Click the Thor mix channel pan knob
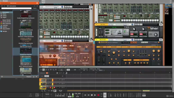Screen dimensions: 174x98 132,24
